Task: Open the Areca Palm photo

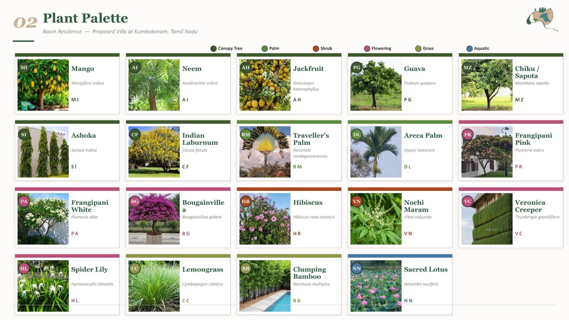Action: pyautogui.click(x=376, y=152)
